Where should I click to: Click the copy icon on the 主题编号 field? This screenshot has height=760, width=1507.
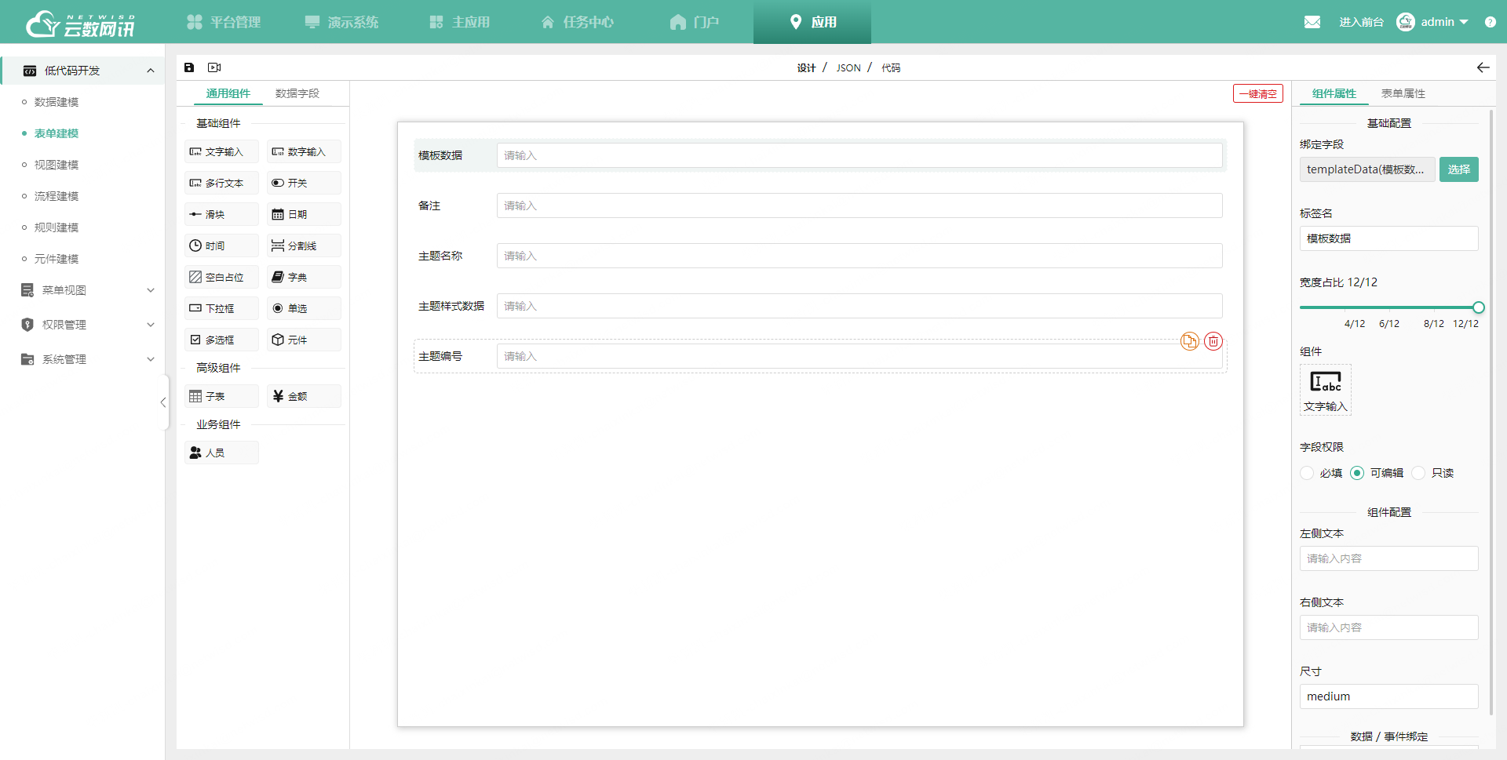1189,341
